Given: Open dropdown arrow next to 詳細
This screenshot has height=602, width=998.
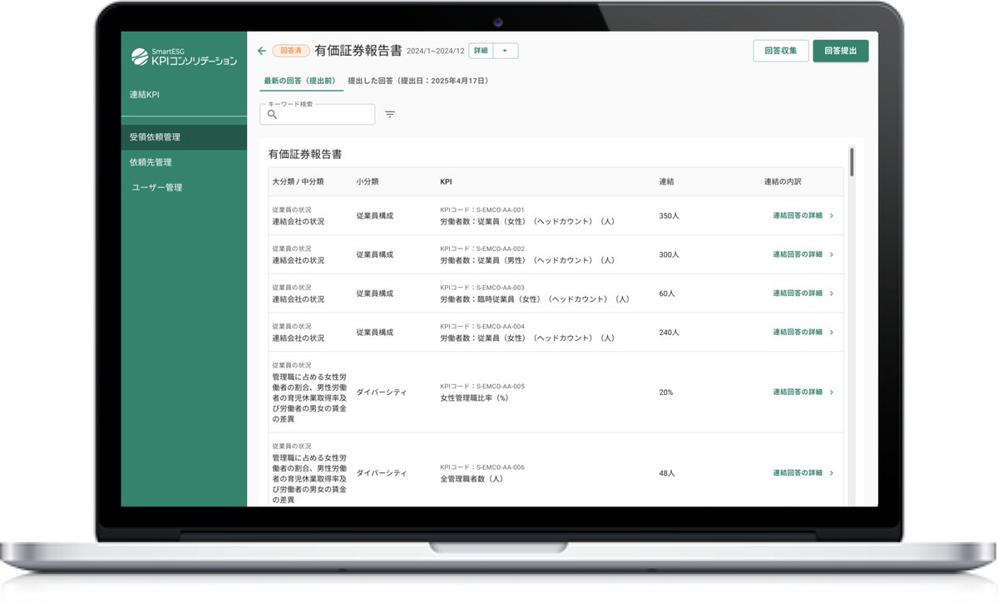Looking at the screenshot, I should coord(506,51).
